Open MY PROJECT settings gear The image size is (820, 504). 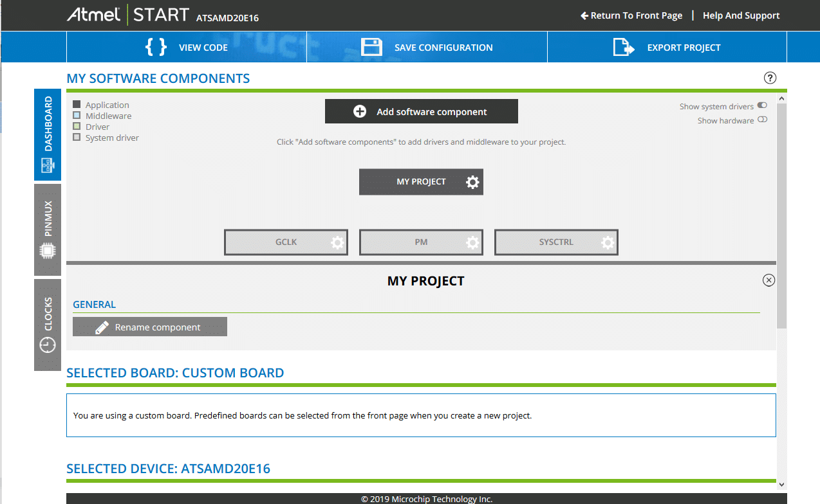coord(472,182)
